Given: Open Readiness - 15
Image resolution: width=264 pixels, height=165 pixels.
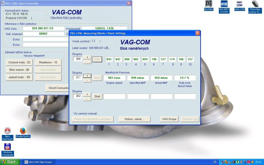Looking at the screenshot, I should (x=48, y=62).
